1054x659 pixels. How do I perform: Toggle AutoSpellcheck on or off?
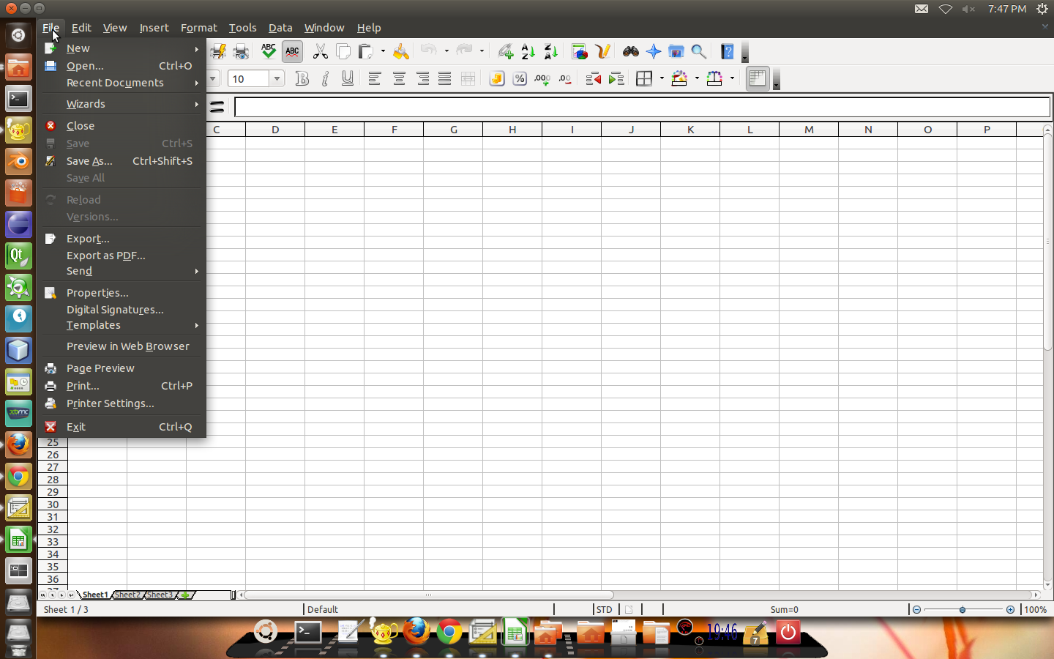coord(291,51)
